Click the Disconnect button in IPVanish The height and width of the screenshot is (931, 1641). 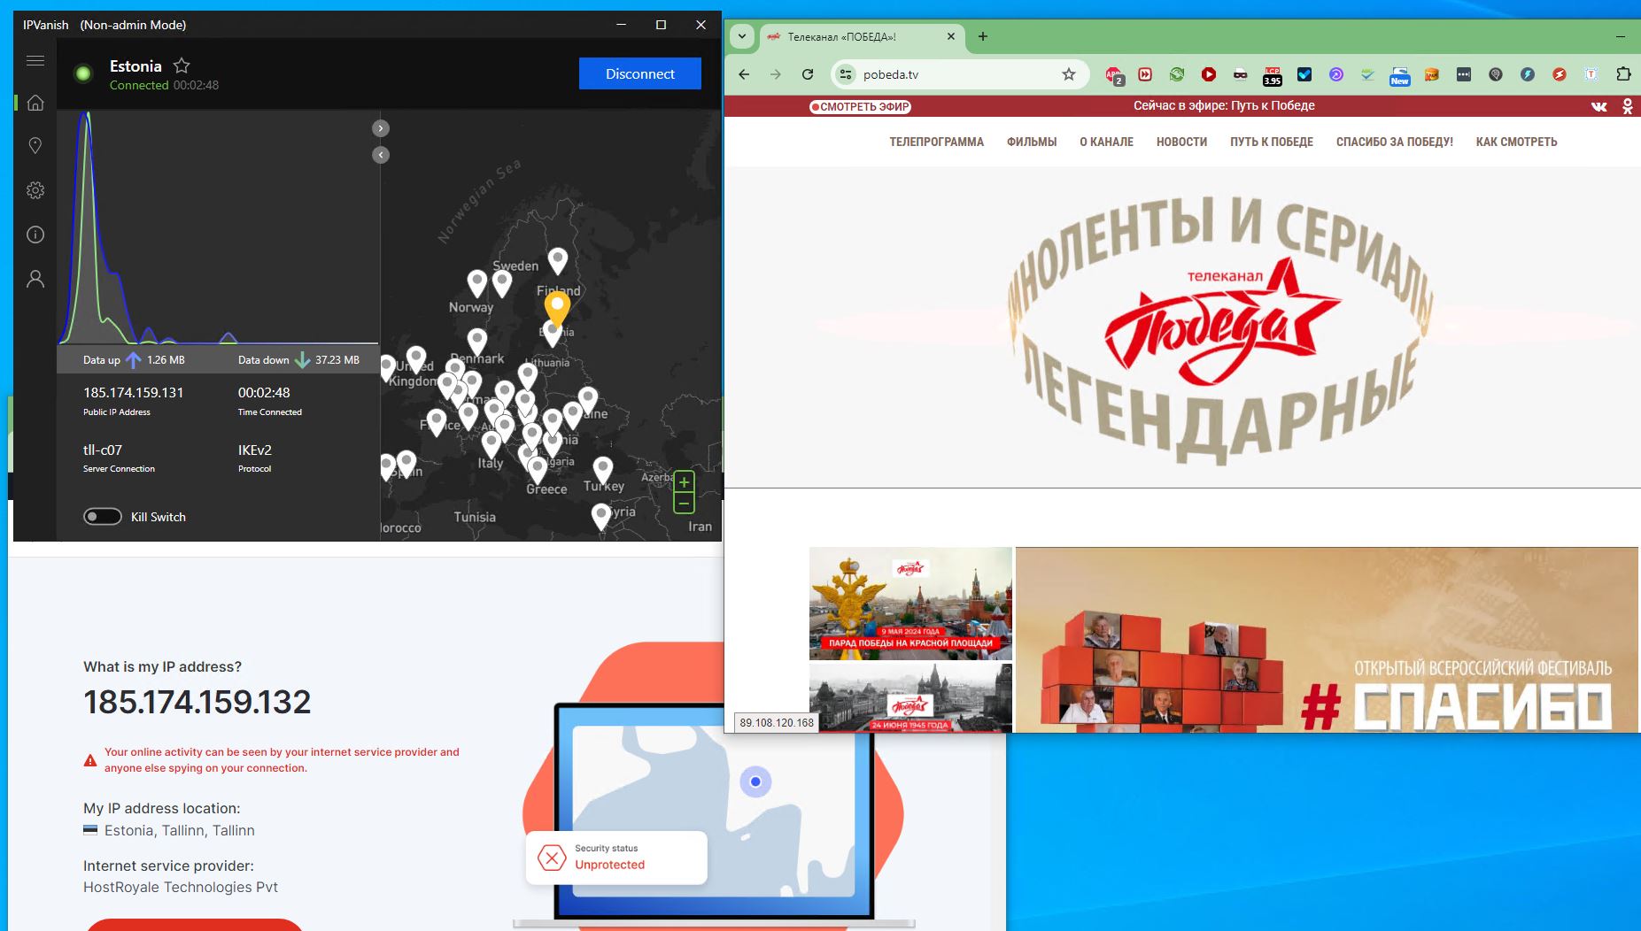click(640, 73)
